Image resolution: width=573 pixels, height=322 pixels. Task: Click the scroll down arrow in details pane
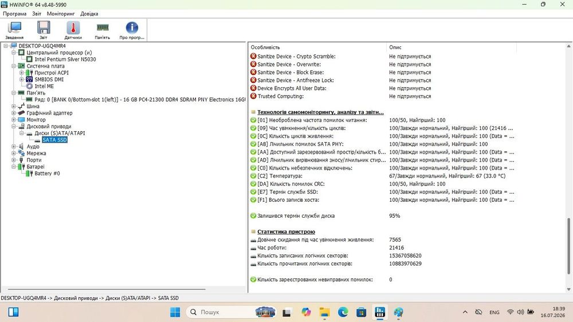coord(568,289)
